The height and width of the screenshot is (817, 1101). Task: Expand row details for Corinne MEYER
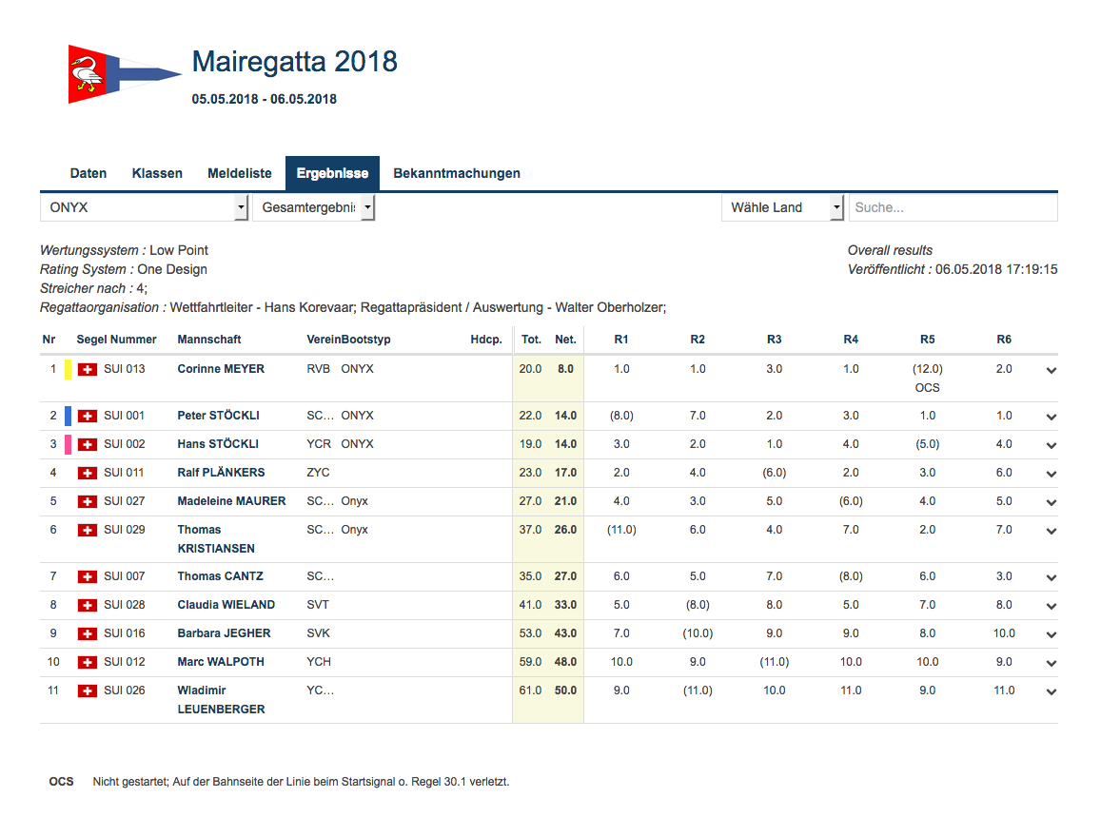coord(1052,371)
